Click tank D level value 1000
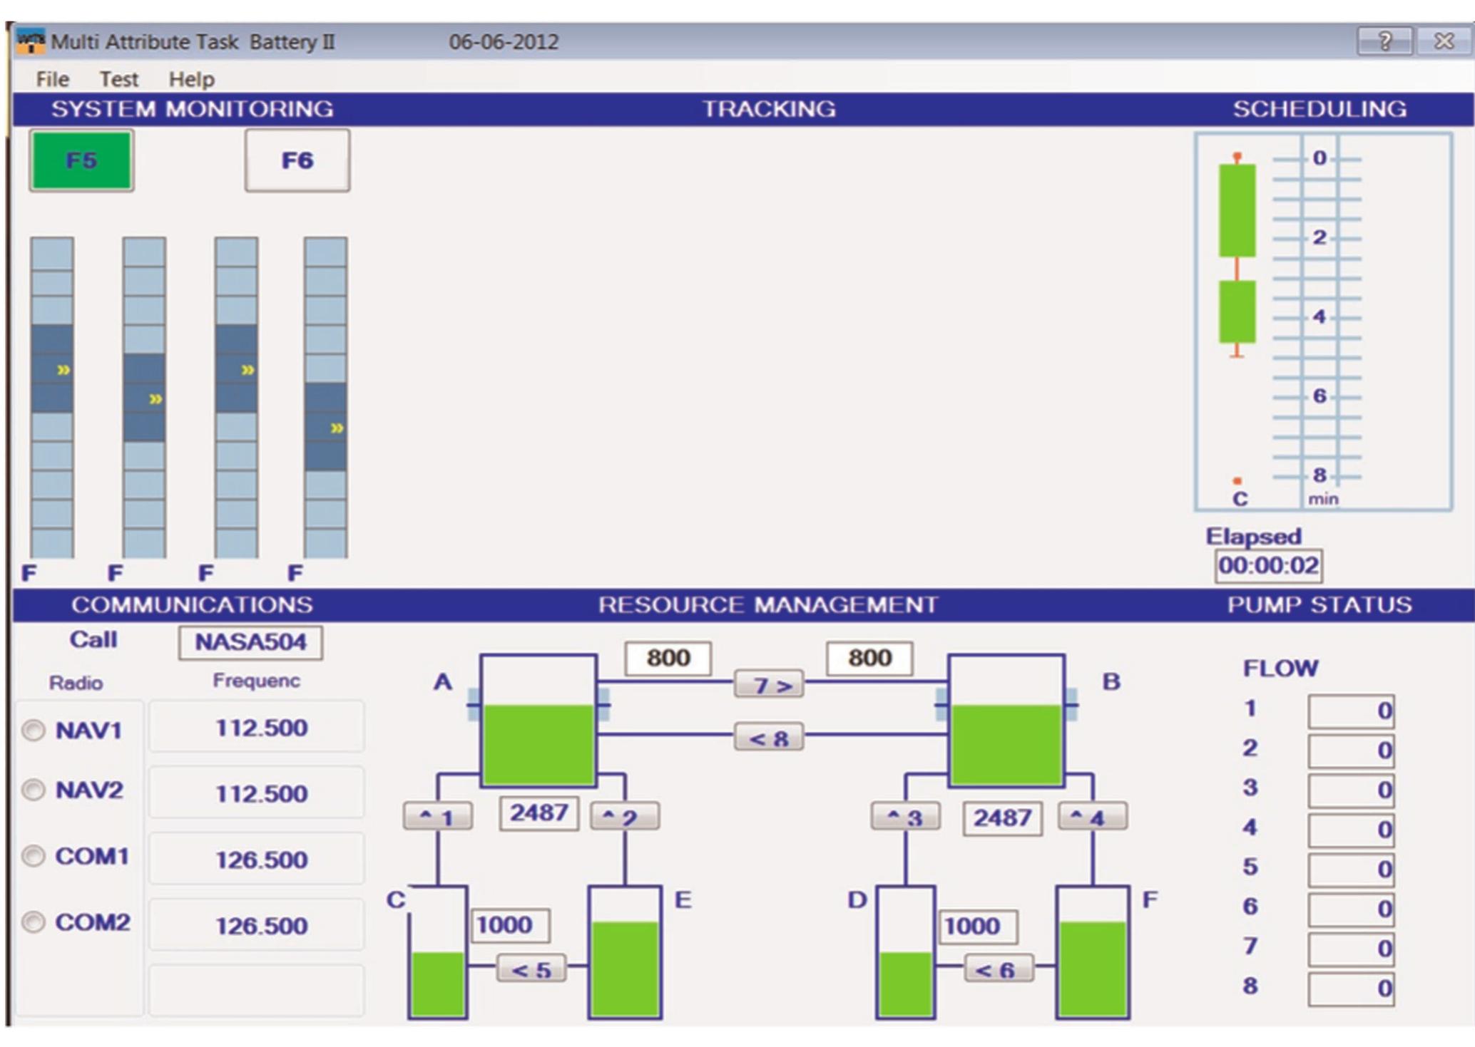1475x1047 pixels. pos(978,927)
